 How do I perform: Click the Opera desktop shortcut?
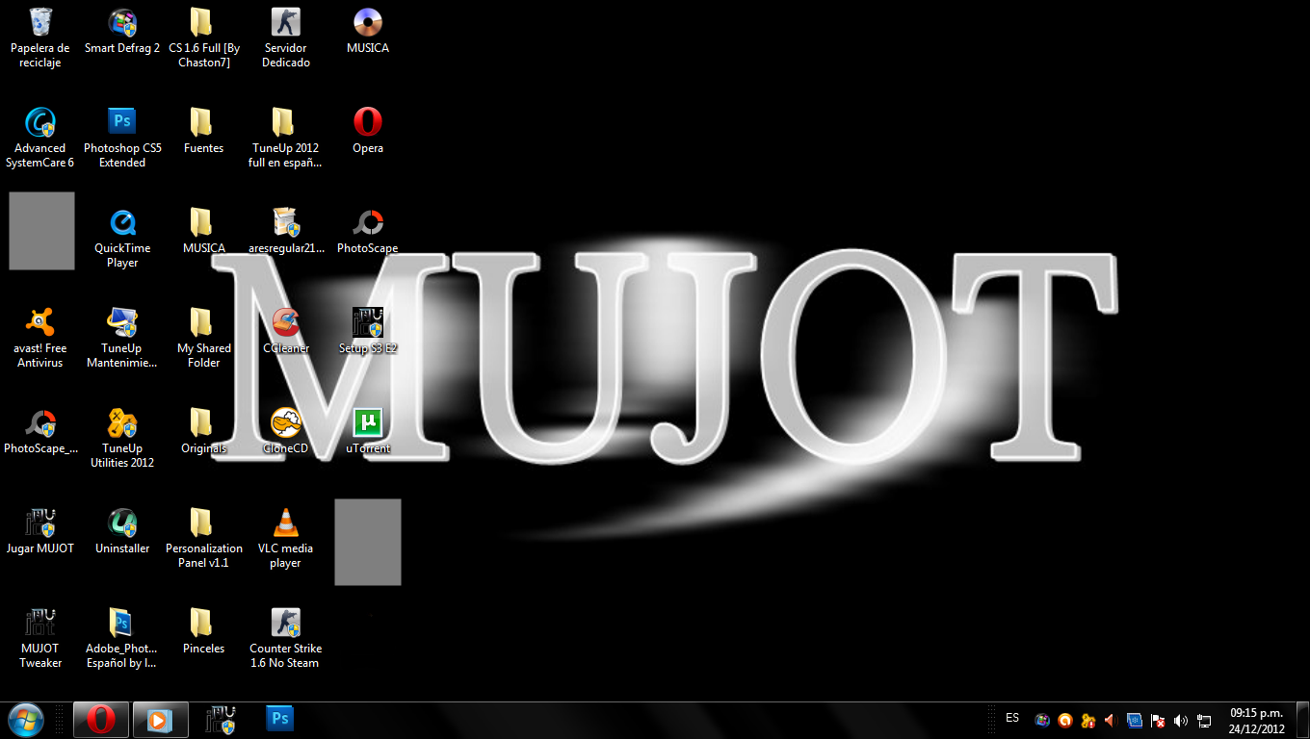(368, 122)
